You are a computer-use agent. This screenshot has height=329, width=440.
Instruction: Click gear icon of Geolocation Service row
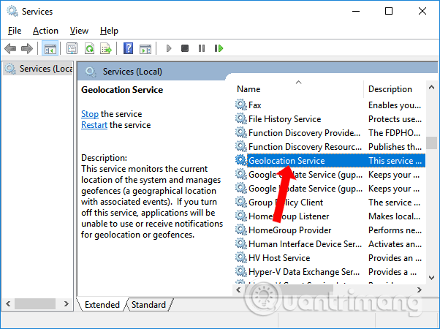240,160
